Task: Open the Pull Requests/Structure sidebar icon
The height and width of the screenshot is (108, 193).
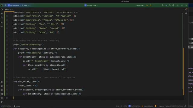Action: (2, 18)
